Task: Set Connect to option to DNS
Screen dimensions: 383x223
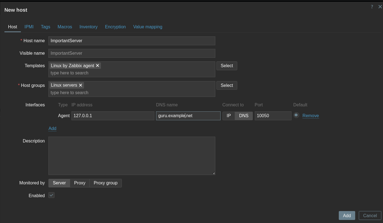Action: [244, 116]
